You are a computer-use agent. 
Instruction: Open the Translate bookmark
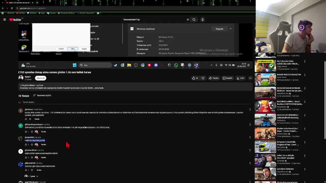tap(51, 13)
